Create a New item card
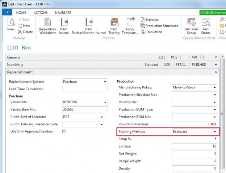226x173 pixels. point(24,26)
